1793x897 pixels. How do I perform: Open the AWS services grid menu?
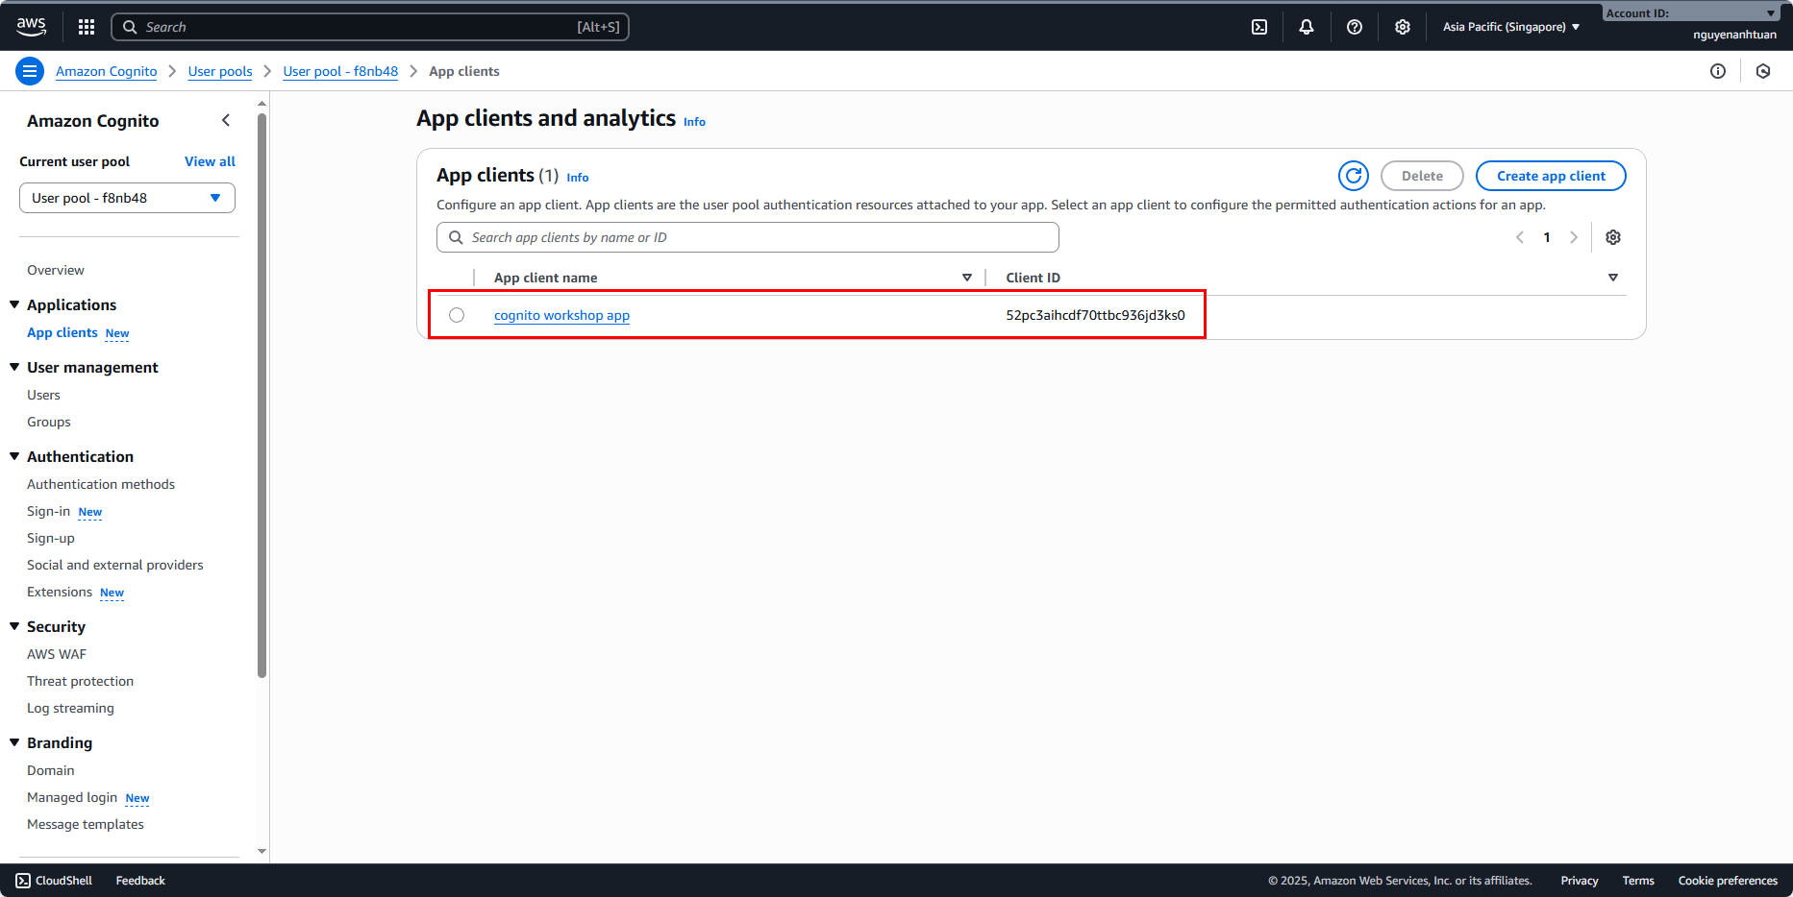click(x=87, y=27)
